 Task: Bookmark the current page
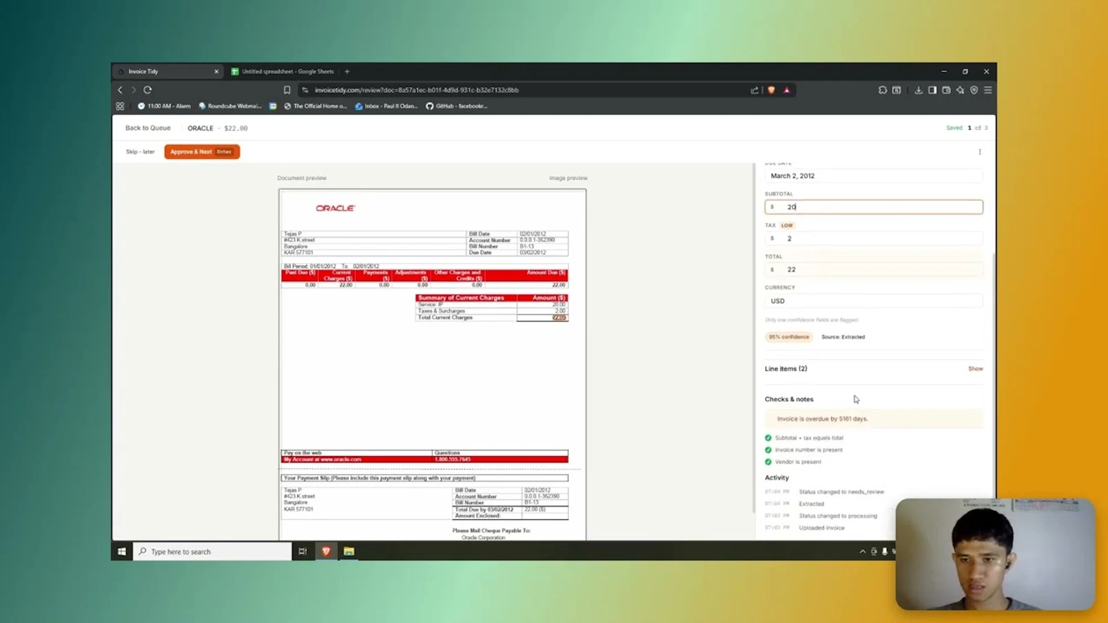[287, 89]
